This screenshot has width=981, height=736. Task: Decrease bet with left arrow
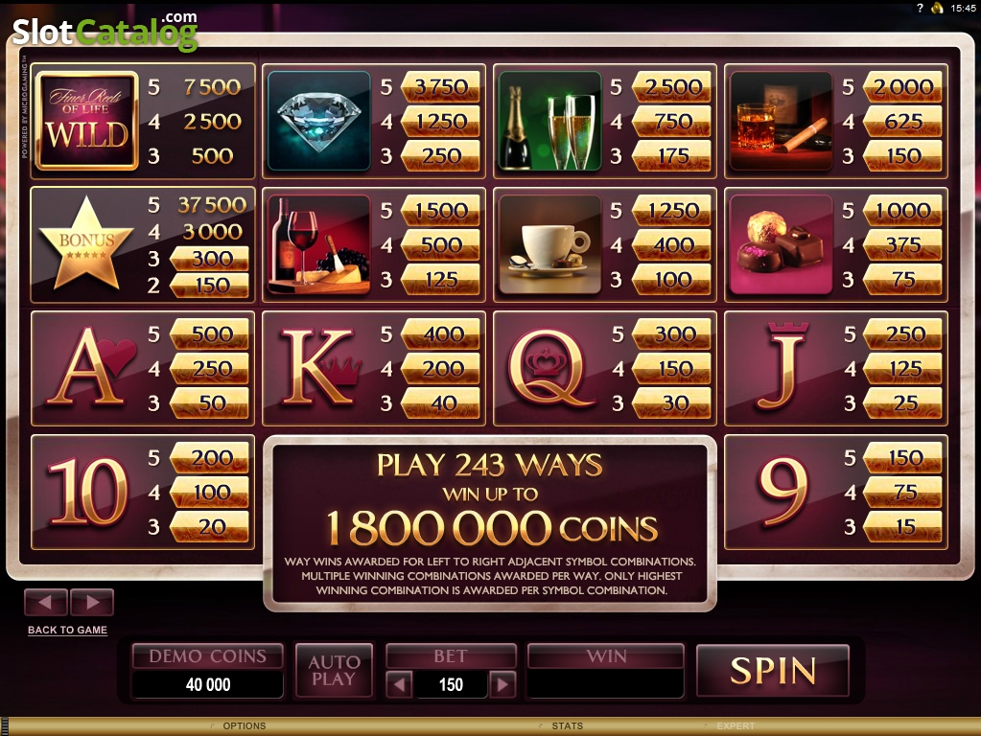(399, 684)
